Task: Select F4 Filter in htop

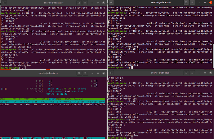Action: click(x=26, y=138)
